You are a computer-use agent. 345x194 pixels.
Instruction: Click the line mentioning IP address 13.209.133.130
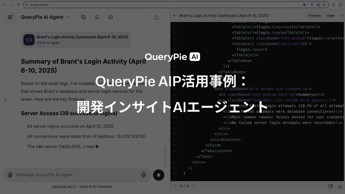(86, 136)
